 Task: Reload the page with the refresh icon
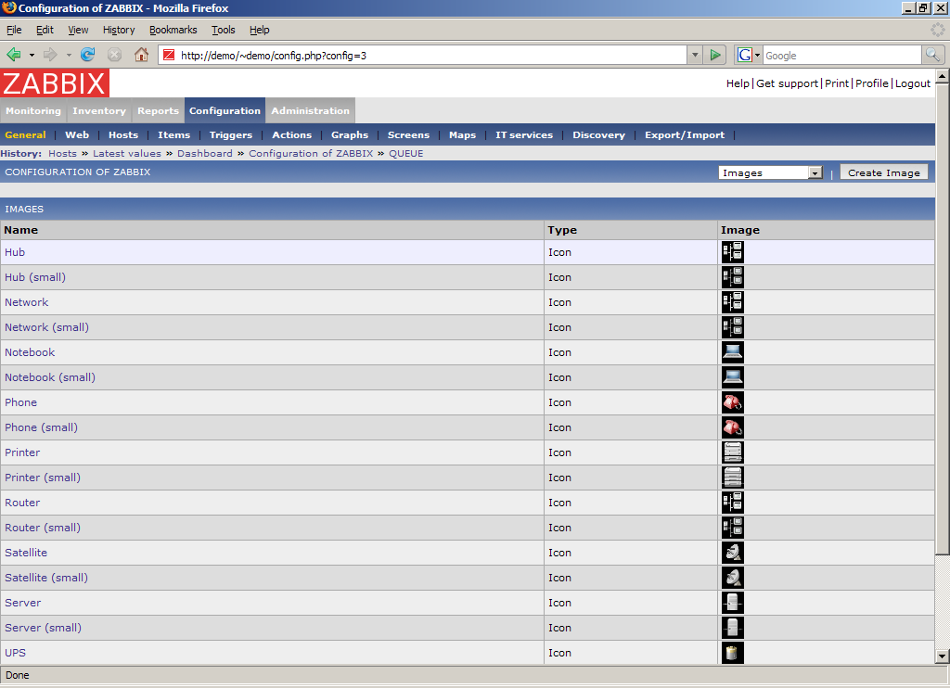[88, 55]
